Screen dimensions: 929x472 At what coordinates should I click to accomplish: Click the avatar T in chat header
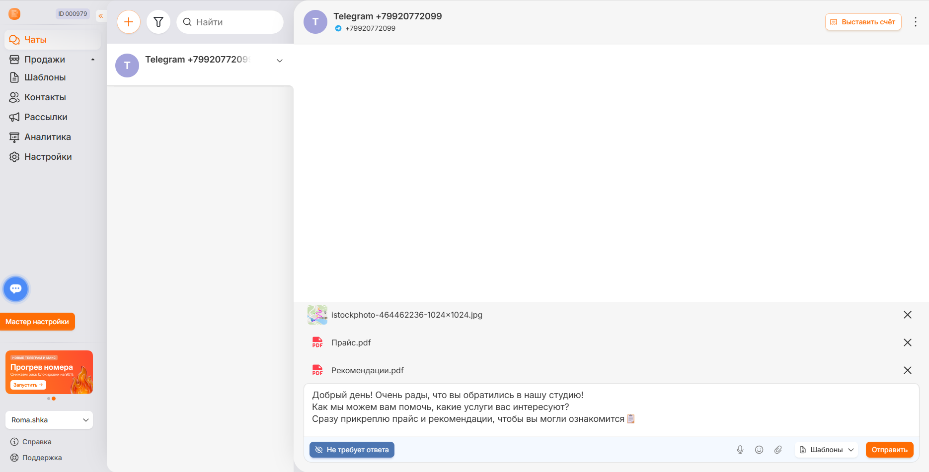(x=315, y=22)
